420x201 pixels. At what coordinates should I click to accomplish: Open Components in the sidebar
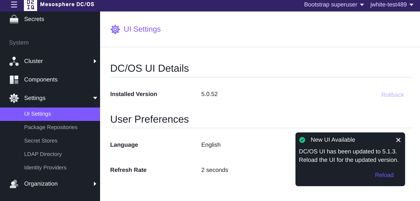click(41, 80)
